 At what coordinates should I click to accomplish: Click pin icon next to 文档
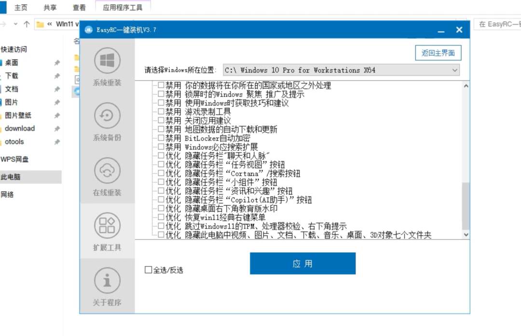(x=57, y=89)
